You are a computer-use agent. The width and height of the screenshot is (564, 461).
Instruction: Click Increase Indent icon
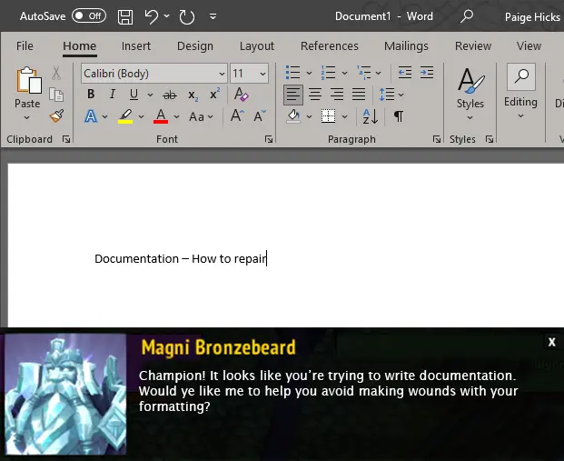click(x=427, y=73)
